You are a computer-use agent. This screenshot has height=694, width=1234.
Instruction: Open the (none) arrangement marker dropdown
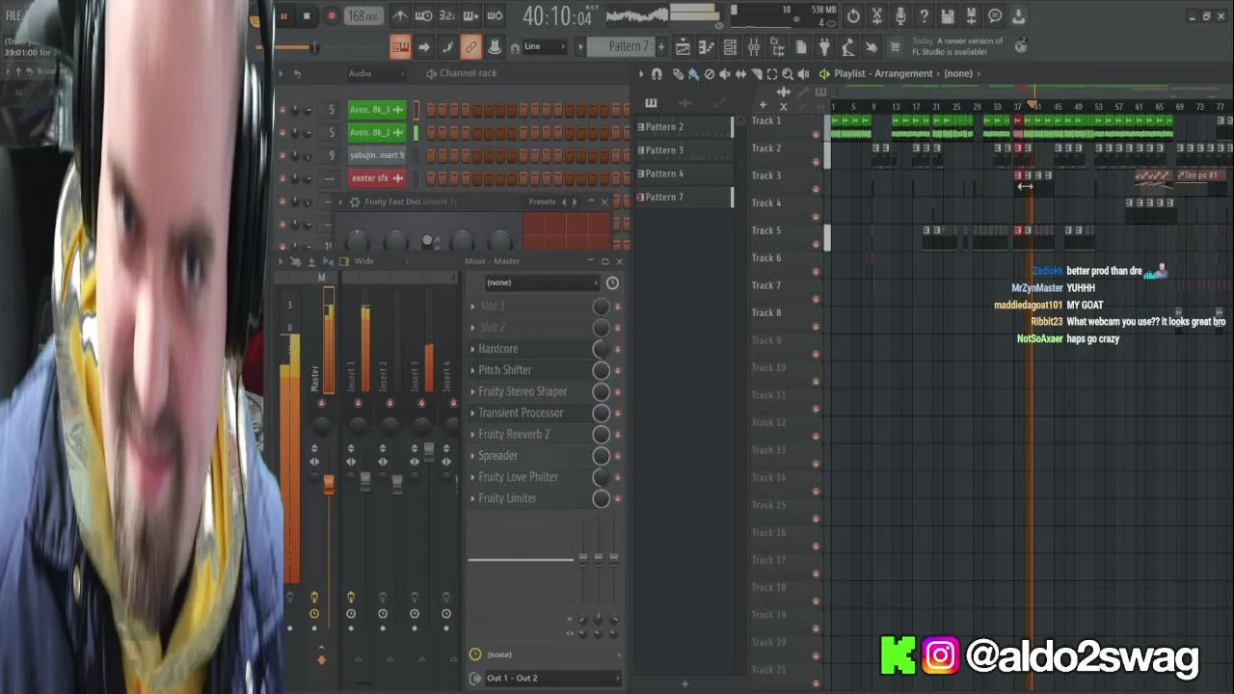958,73
